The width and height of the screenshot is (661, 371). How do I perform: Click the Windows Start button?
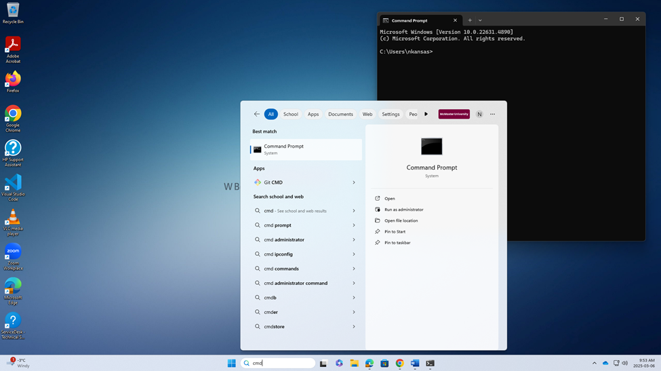pos(231,364)
